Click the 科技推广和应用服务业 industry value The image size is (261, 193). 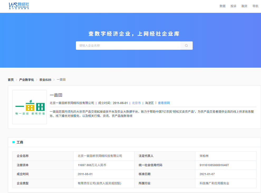tap(214, 183)
